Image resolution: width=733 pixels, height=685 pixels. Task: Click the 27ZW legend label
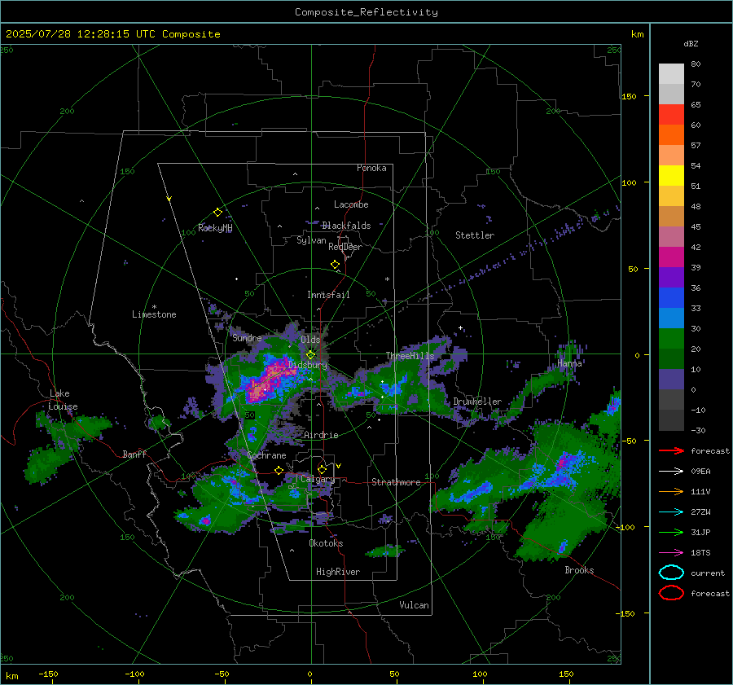pos(700,512)
